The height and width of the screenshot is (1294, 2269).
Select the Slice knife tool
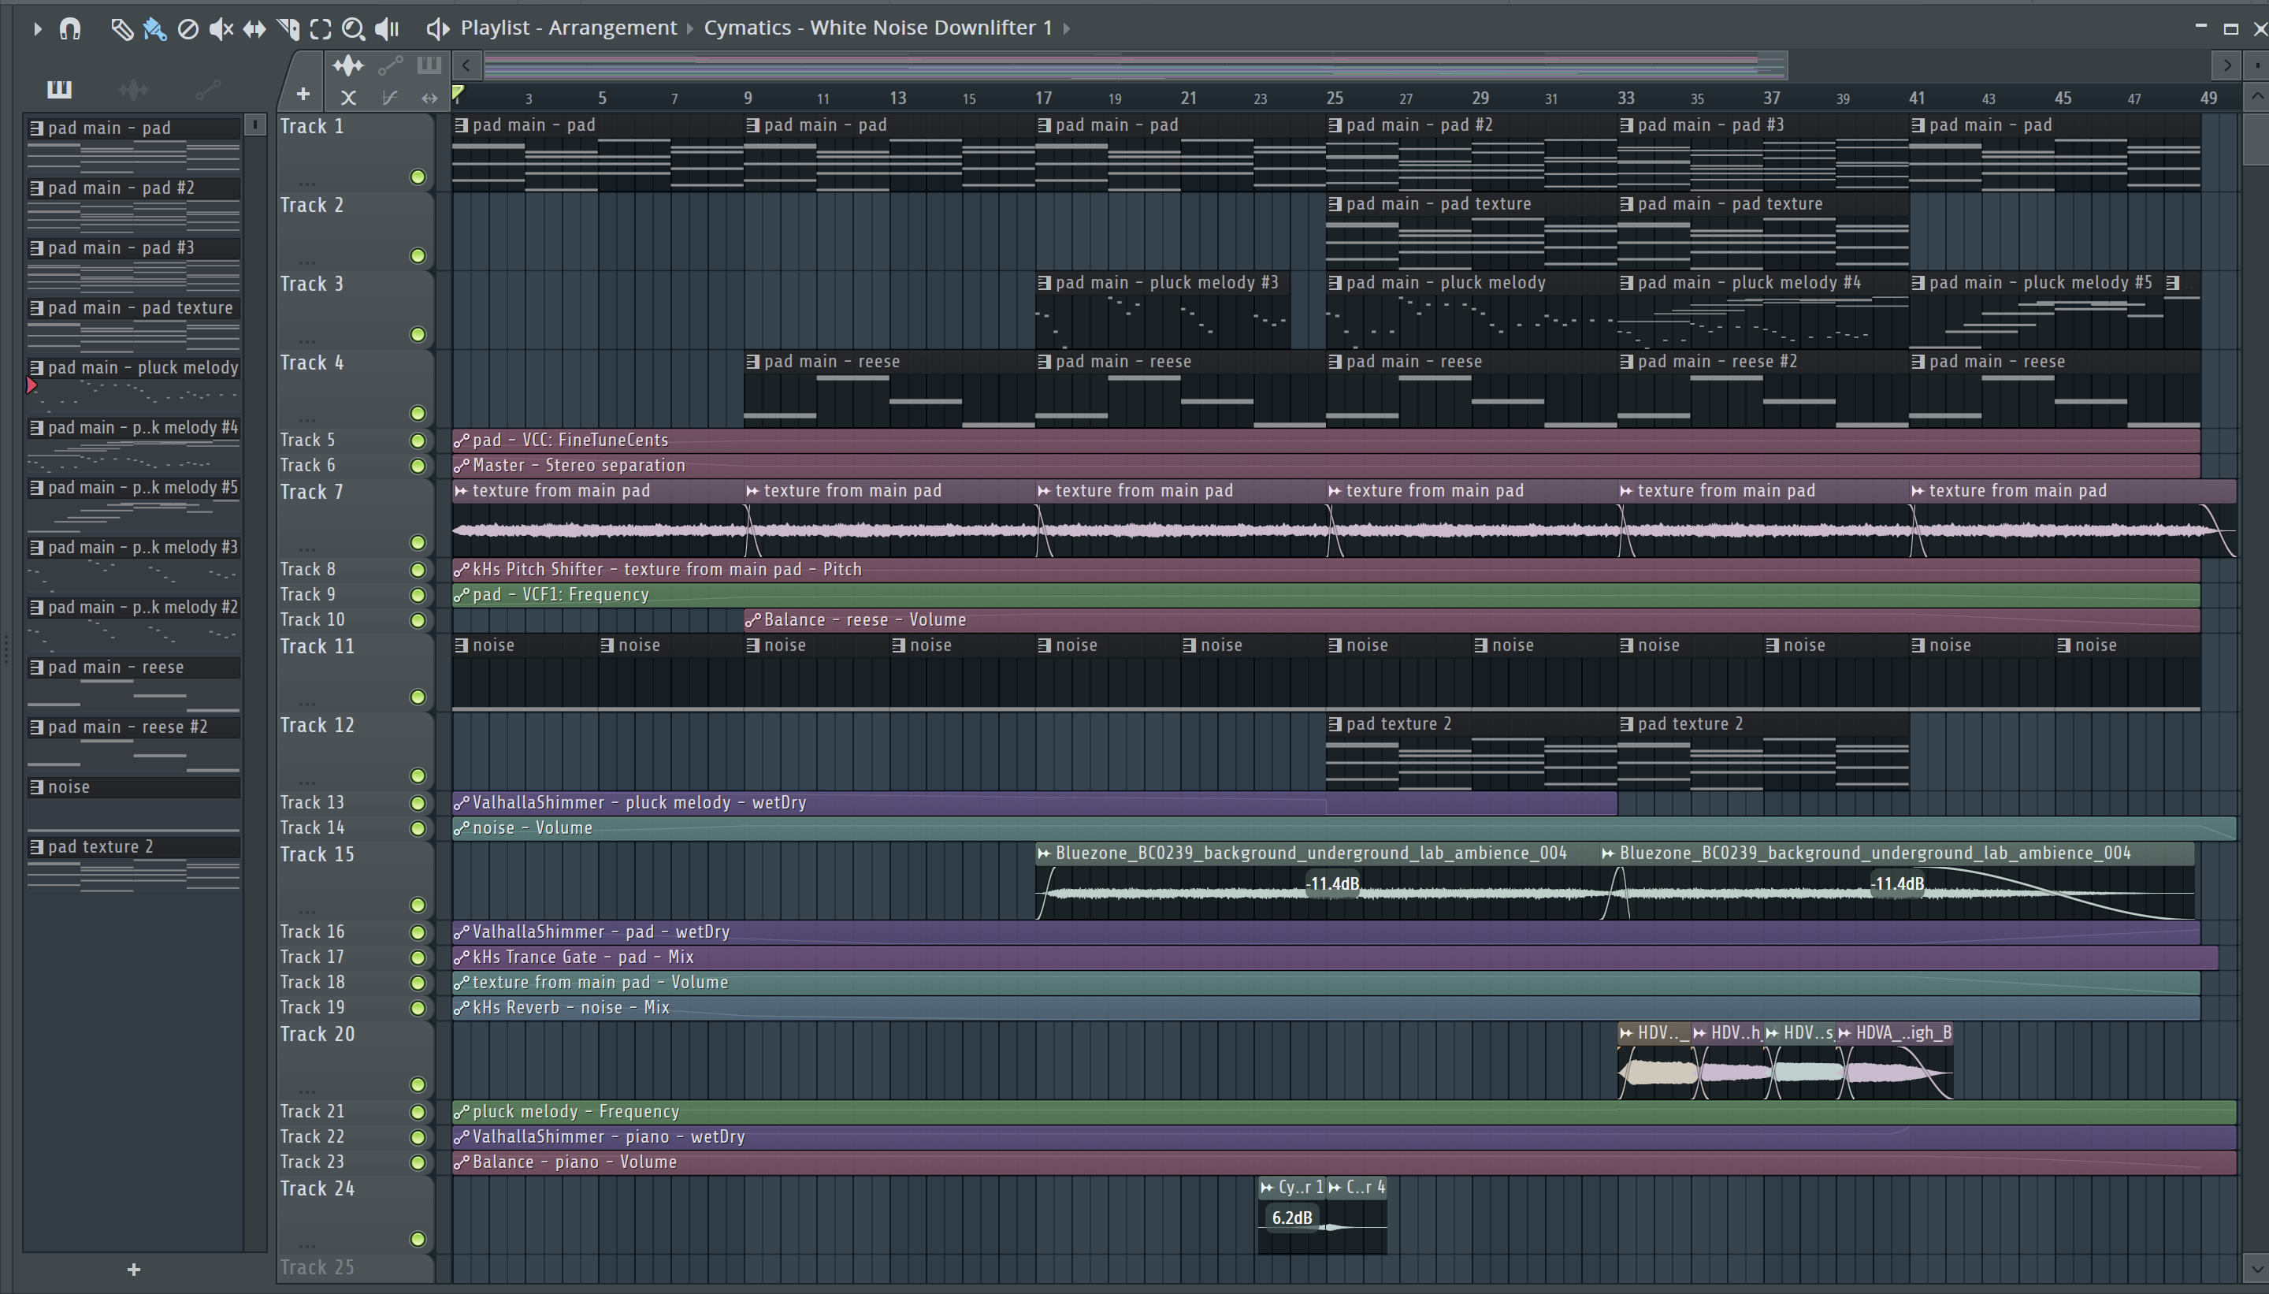point(288,28)
